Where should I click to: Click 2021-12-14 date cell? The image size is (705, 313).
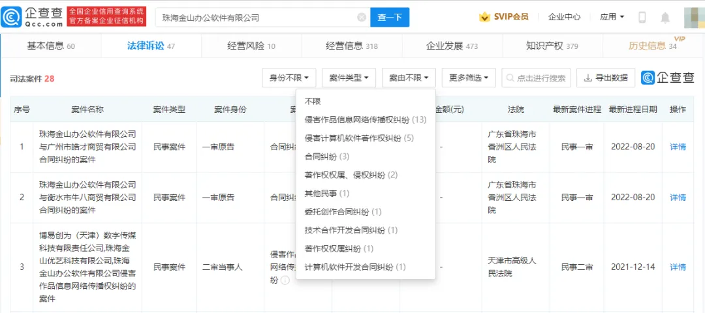633,267
